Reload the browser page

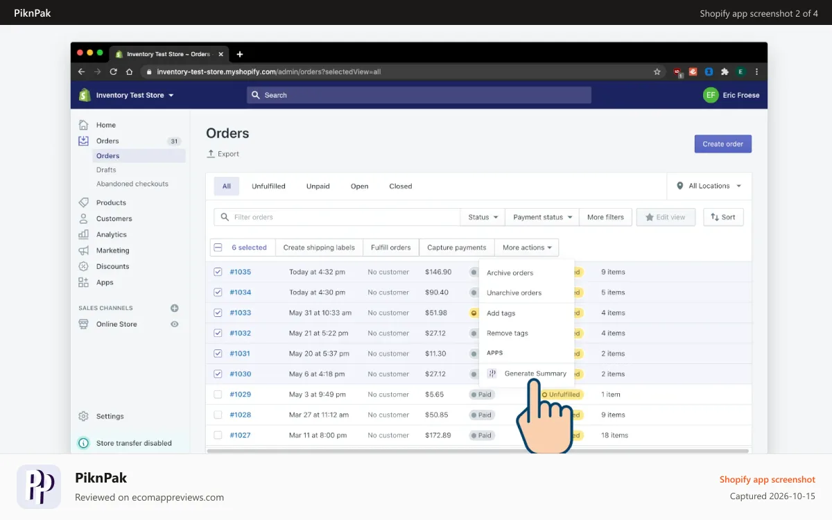[113, 71]
